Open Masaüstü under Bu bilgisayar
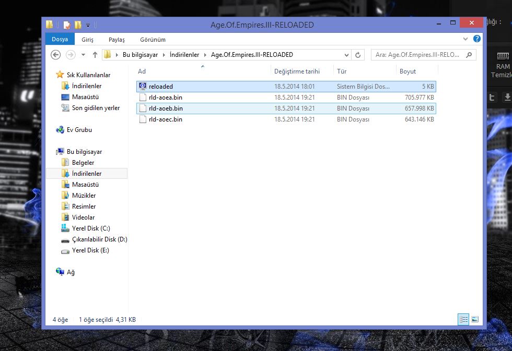512x351 pixels. coord(85,185)
